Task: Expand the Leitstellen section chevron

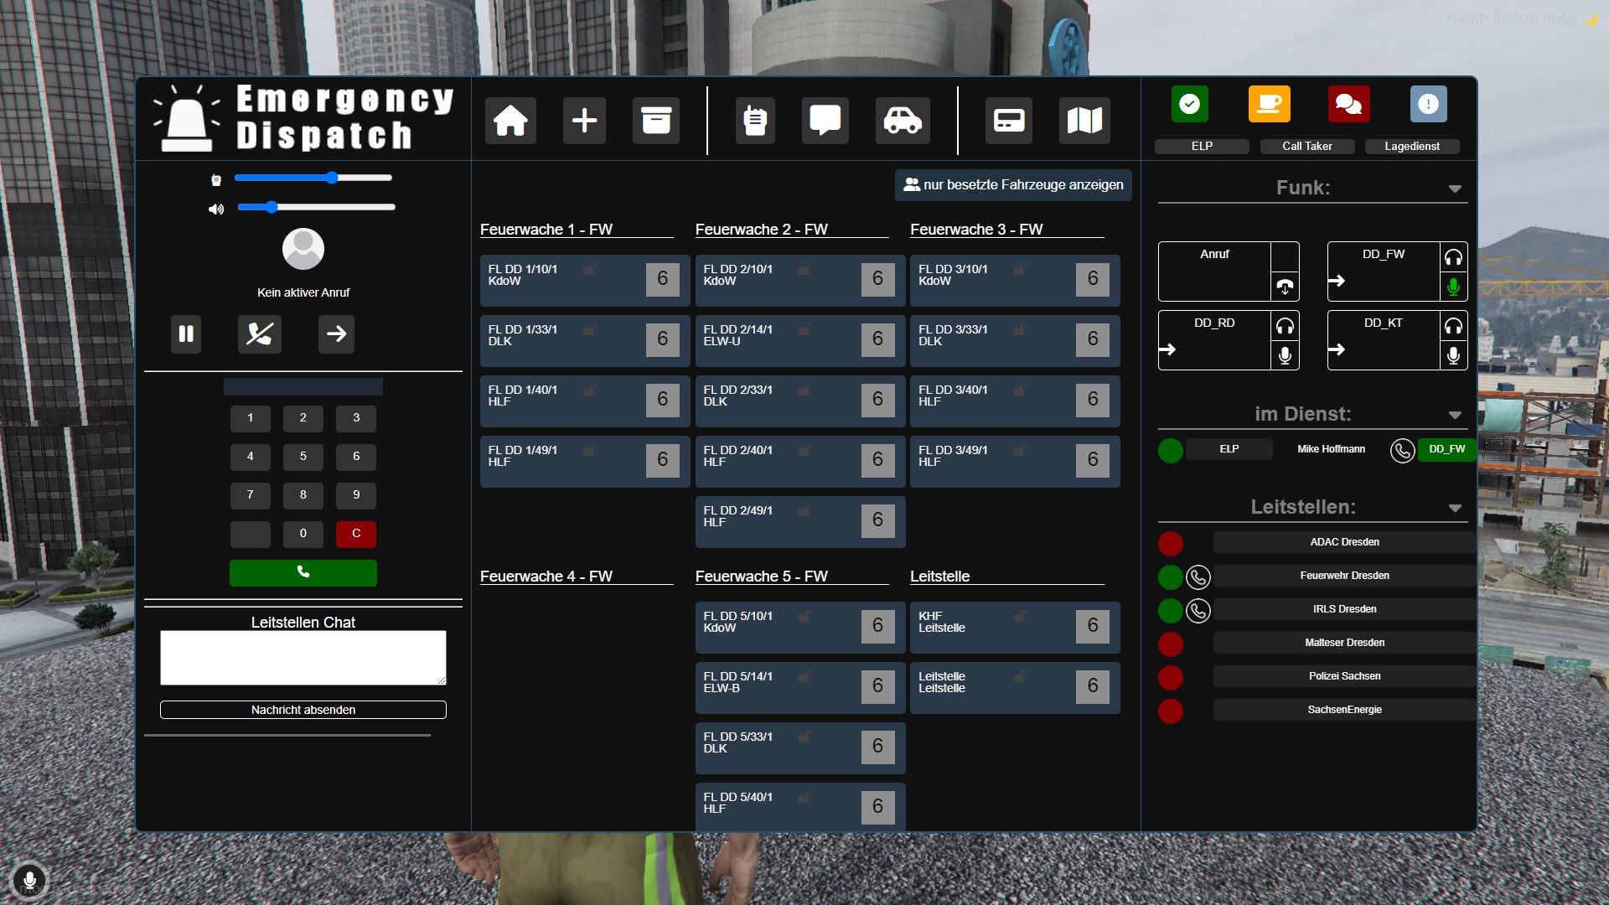Action: (x=1456, y=507)
